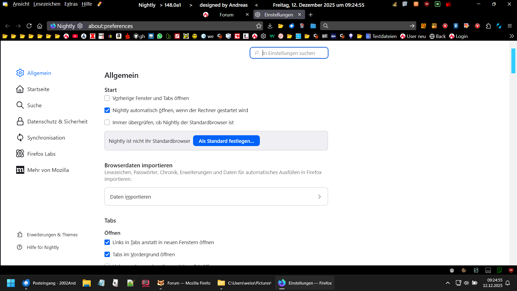Open Firefox Labs in sidebar
The image size is (517, 291).
(41, 154)
